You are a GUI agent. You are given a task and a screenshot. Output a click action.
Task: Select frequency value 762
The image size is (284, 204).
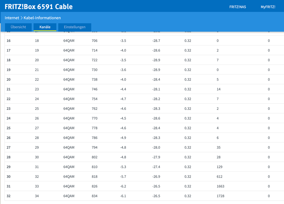point(95,109)
